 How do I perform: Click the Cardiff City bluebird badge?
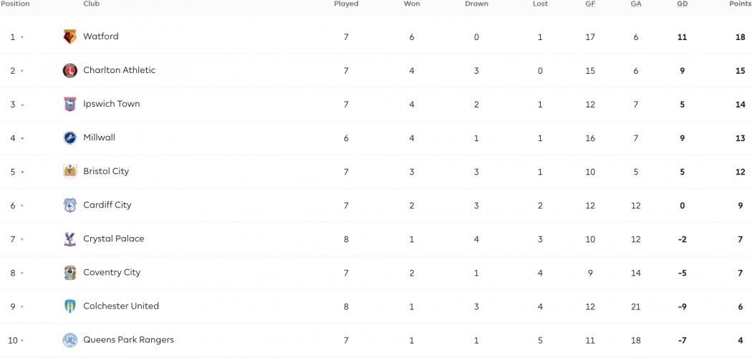(70, 205)
